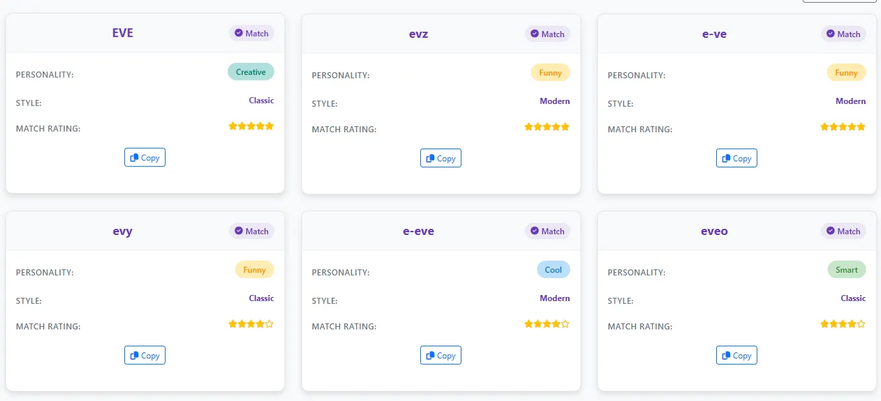881x401 pixels.
Task: Tap the Match badge on evy card
Action: pos(251,231)
